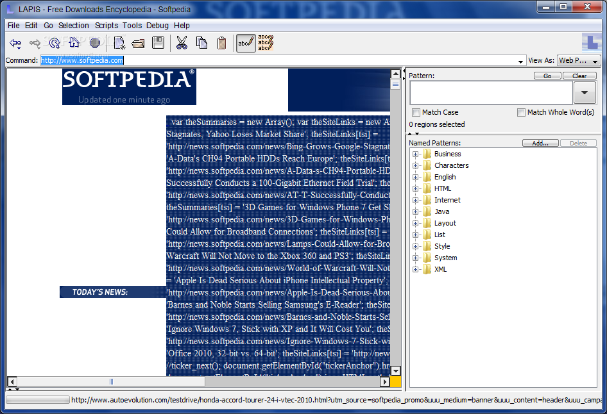607x414 pixels.
Task: Enable Match Whole Word(s) checkbox
Action: pos(521,113)
